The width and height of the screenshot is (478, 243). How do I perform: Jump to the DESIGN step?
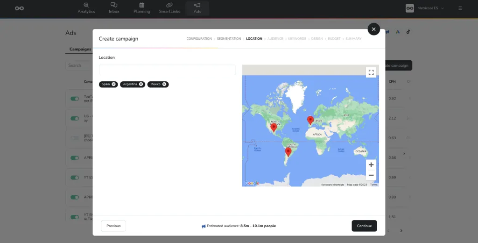pyautogui.click(x=317, y=39)
